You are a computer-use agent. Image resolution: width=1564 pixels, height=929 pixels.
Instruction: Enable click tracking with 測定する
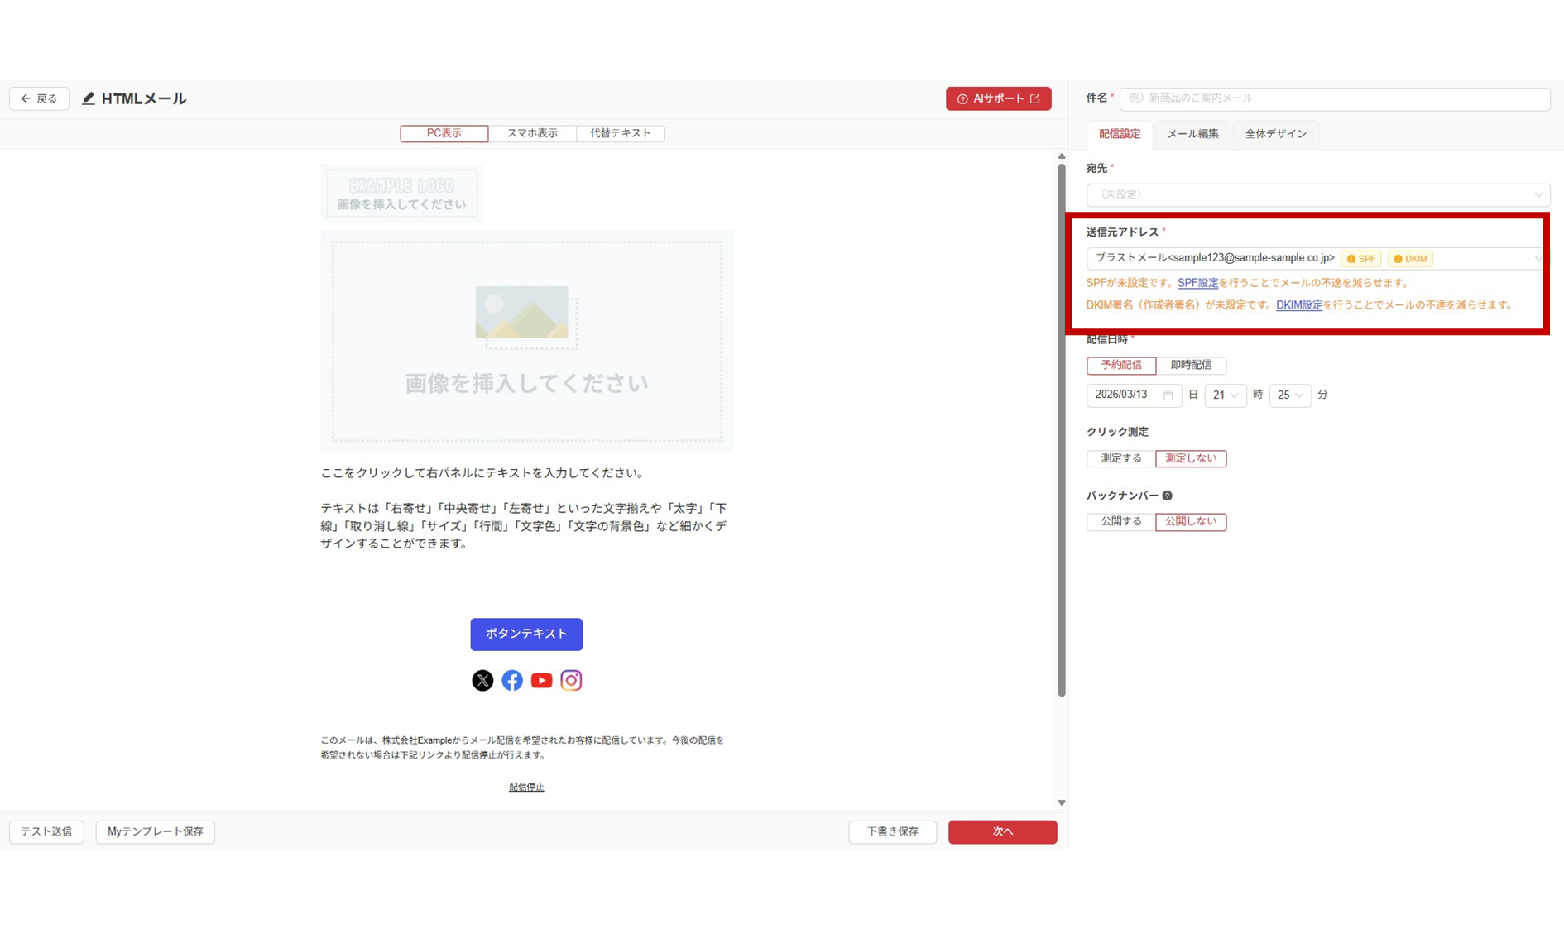point(1120,458)
